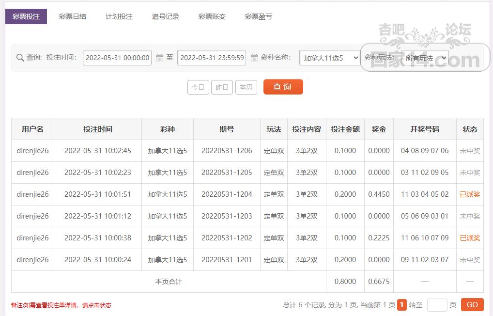Click the page number input before GO
This screenshot has height=316, width=493.
click(436, 304)
